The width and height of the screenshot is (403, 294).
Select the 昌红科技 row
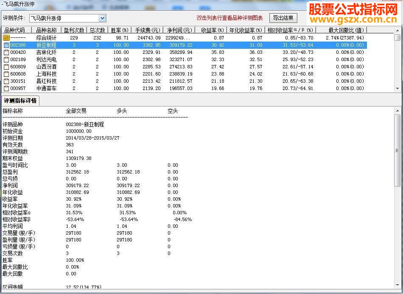[185, 81]
